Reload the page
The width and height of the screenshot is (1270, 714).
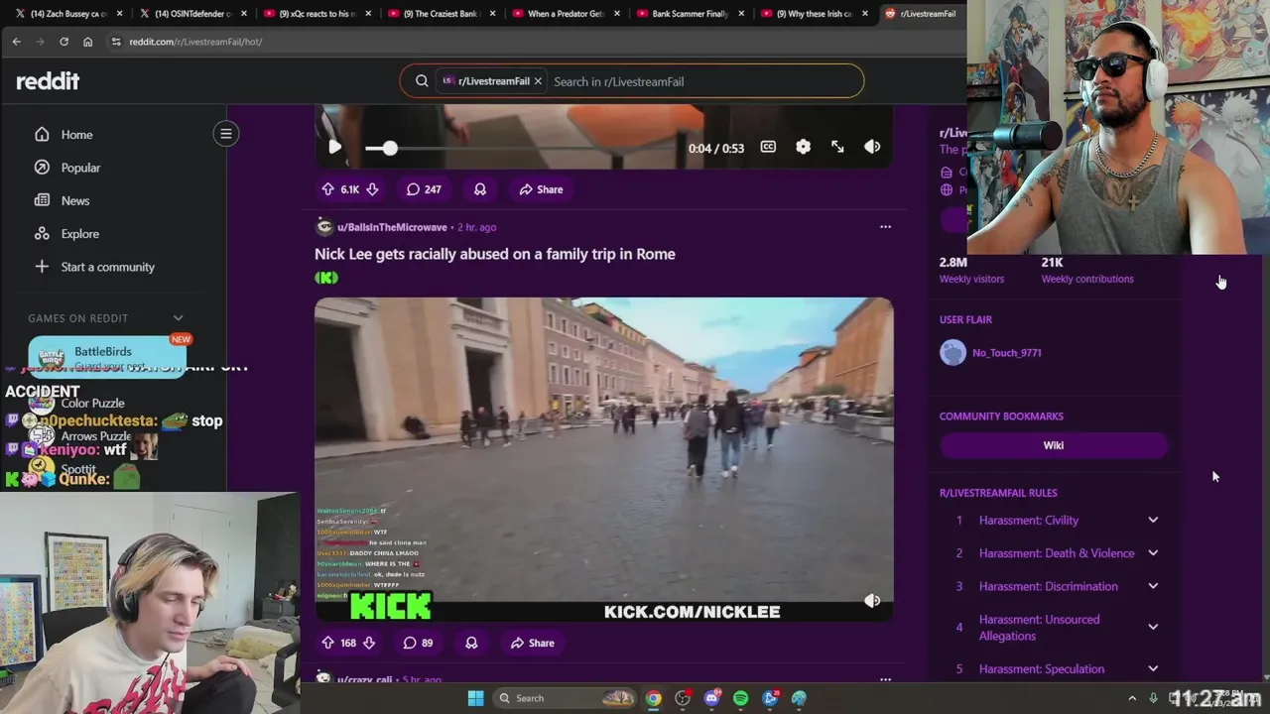(63, 42)
